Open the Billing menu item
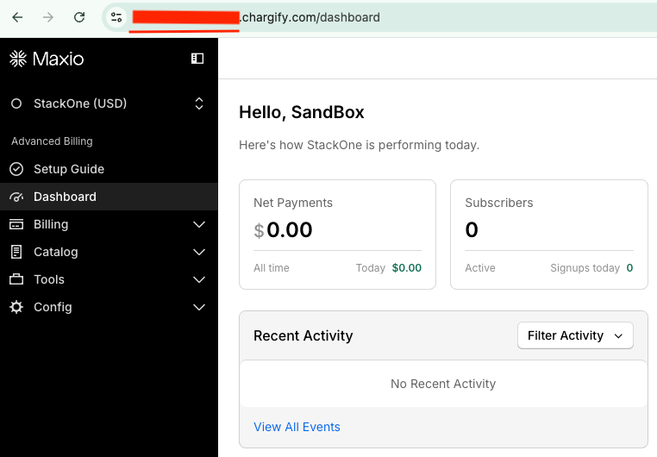The width and height of the screenshot is (657, 457). pos(109,224)
